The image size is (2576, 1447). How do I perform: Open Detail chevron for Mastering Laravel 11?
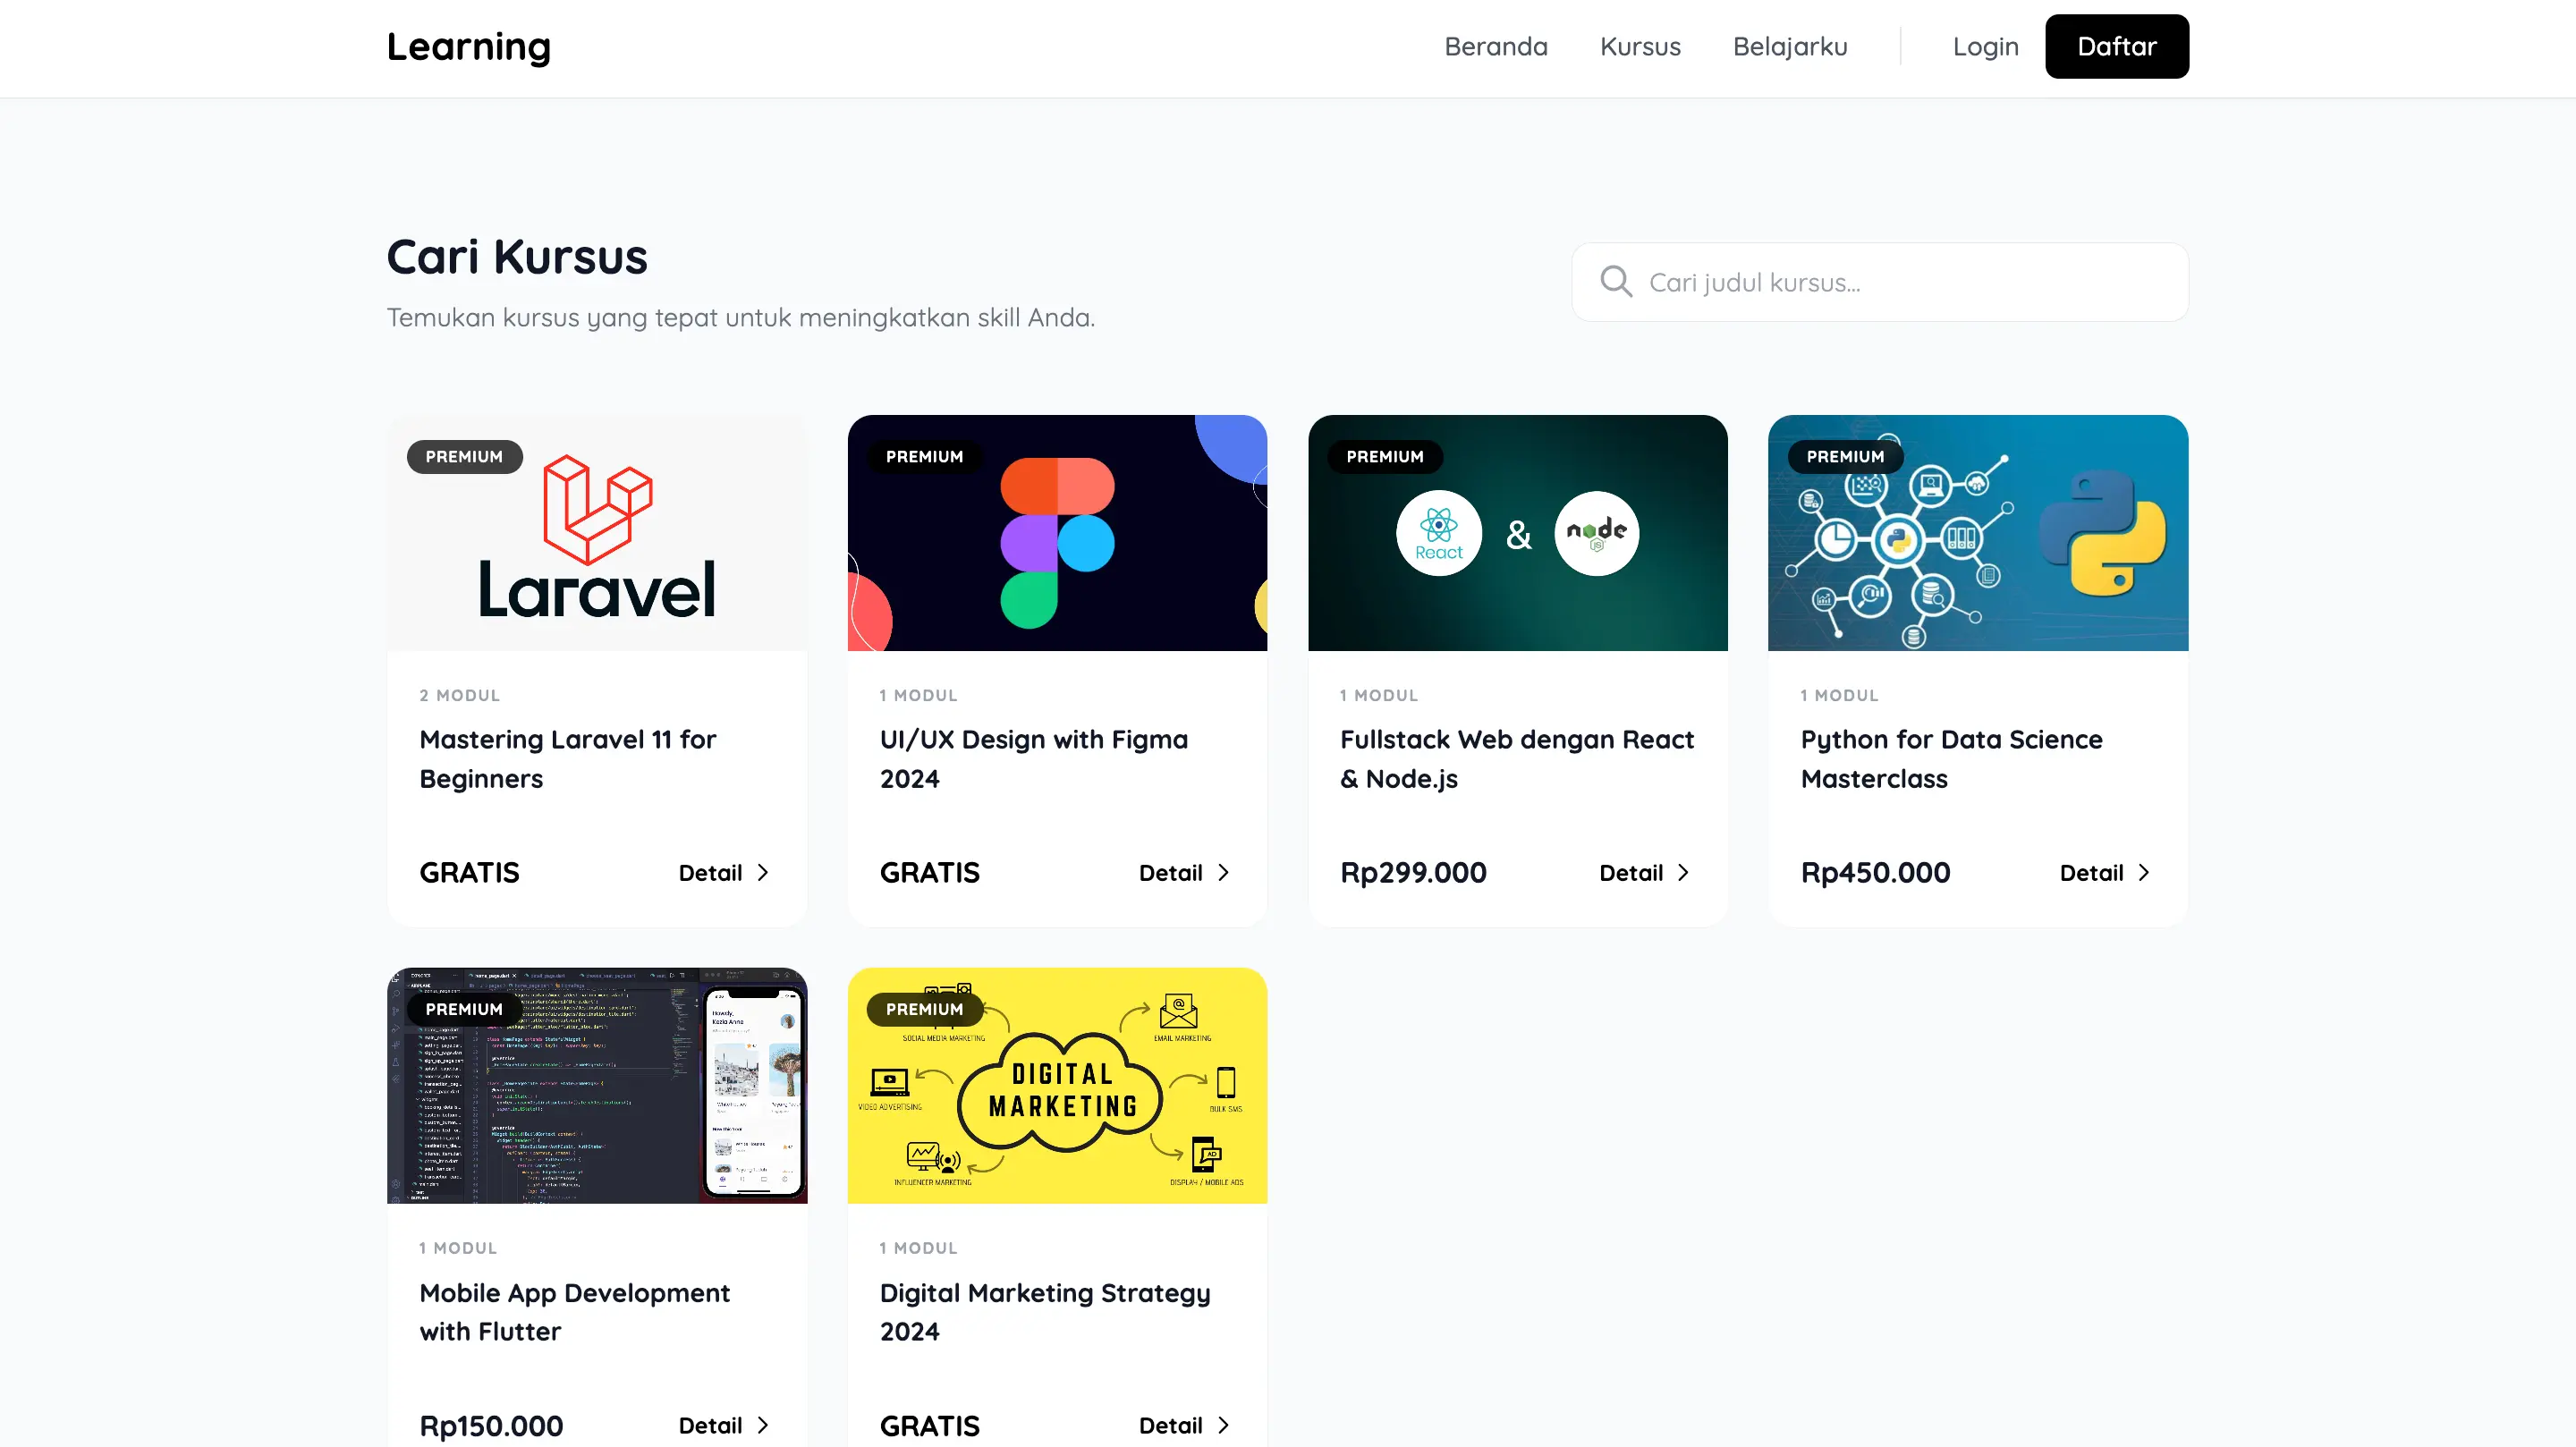click(763, 873)
